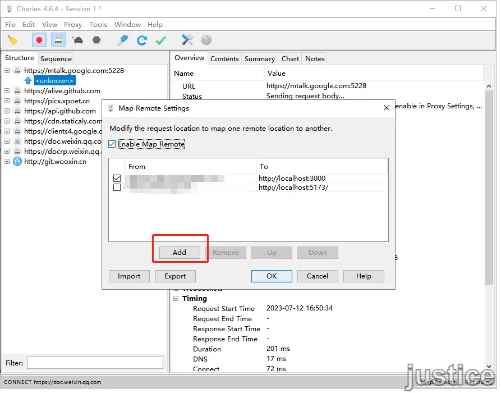
Task: Collapse the Timing section
Action: [x=176, y=299]
